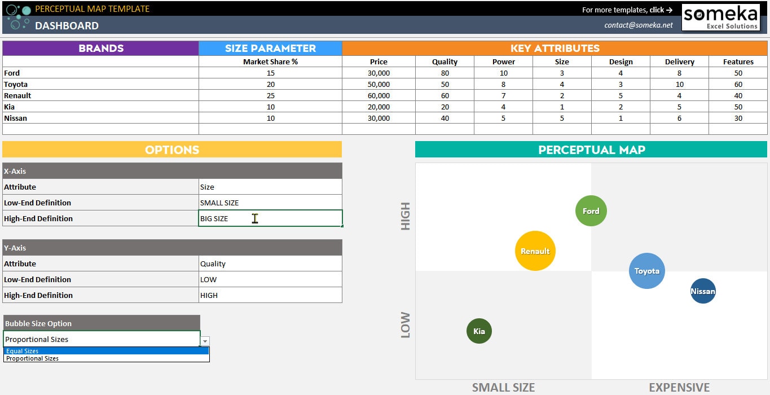Click the Nissan bubble on the perceptual map
770x395 pixels.
[703, 291]
